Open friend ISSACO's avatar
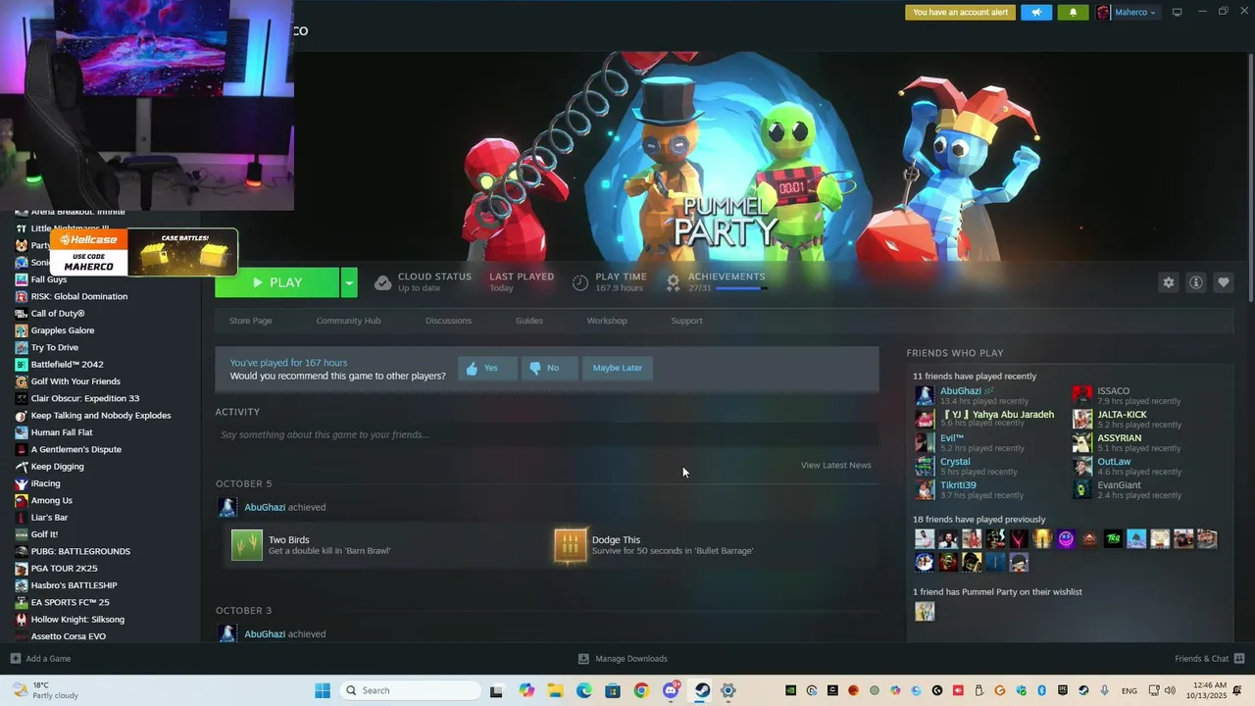 point(1082,396)
